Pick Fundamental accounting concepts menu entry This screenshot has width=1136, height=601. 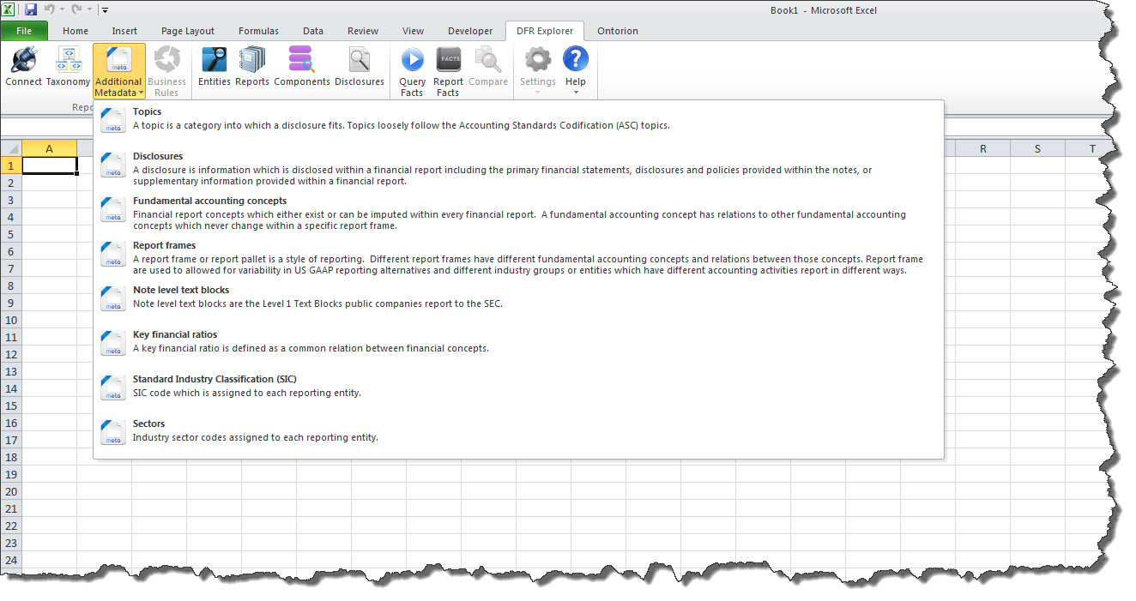[x=518, y=213]
